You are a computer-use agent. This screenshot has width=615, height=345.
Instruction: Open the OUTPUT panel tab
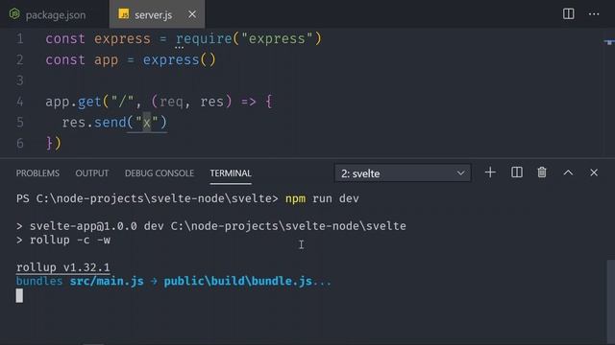point(92,173)
